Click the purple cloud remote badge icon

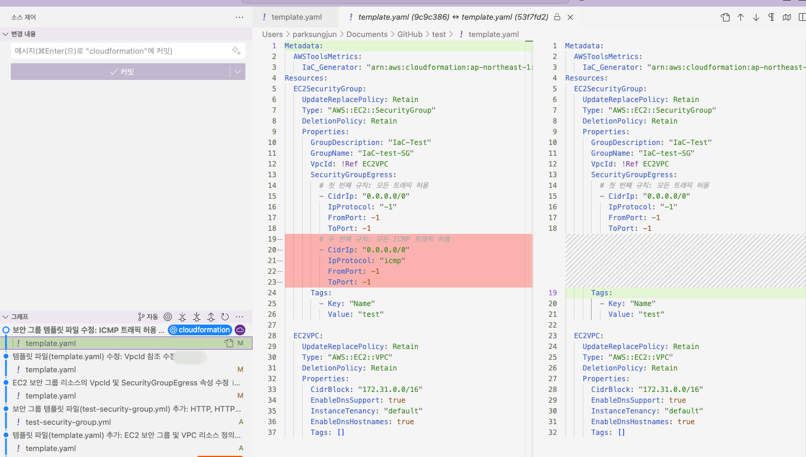tap(240, 330)
